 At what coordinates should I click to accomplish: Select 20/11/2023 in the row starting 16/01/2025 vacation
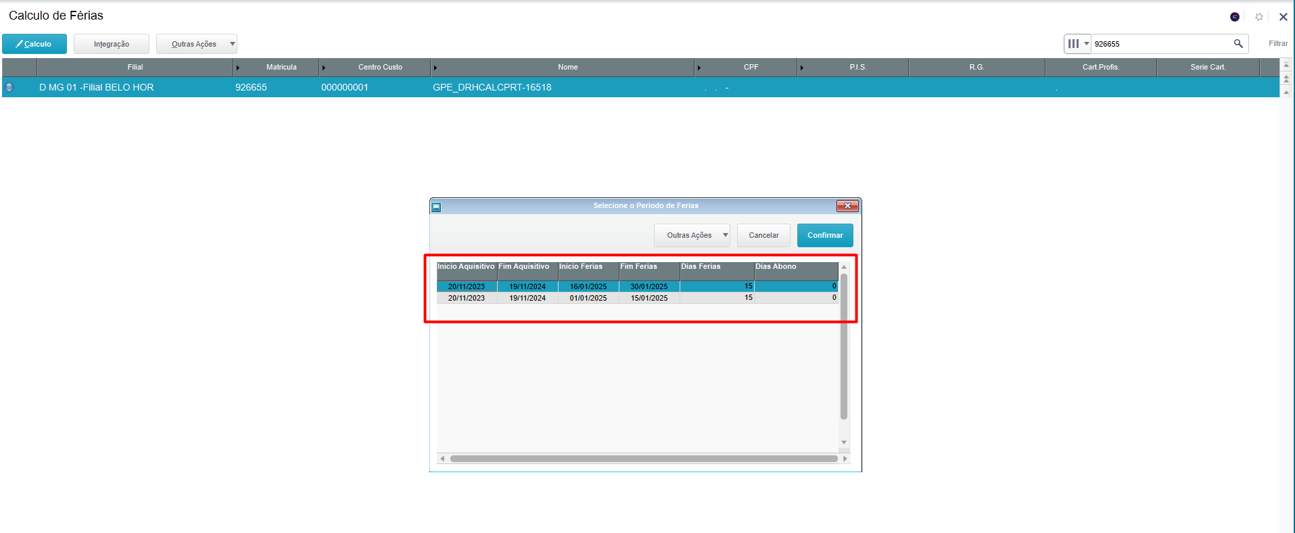[467, 286]
